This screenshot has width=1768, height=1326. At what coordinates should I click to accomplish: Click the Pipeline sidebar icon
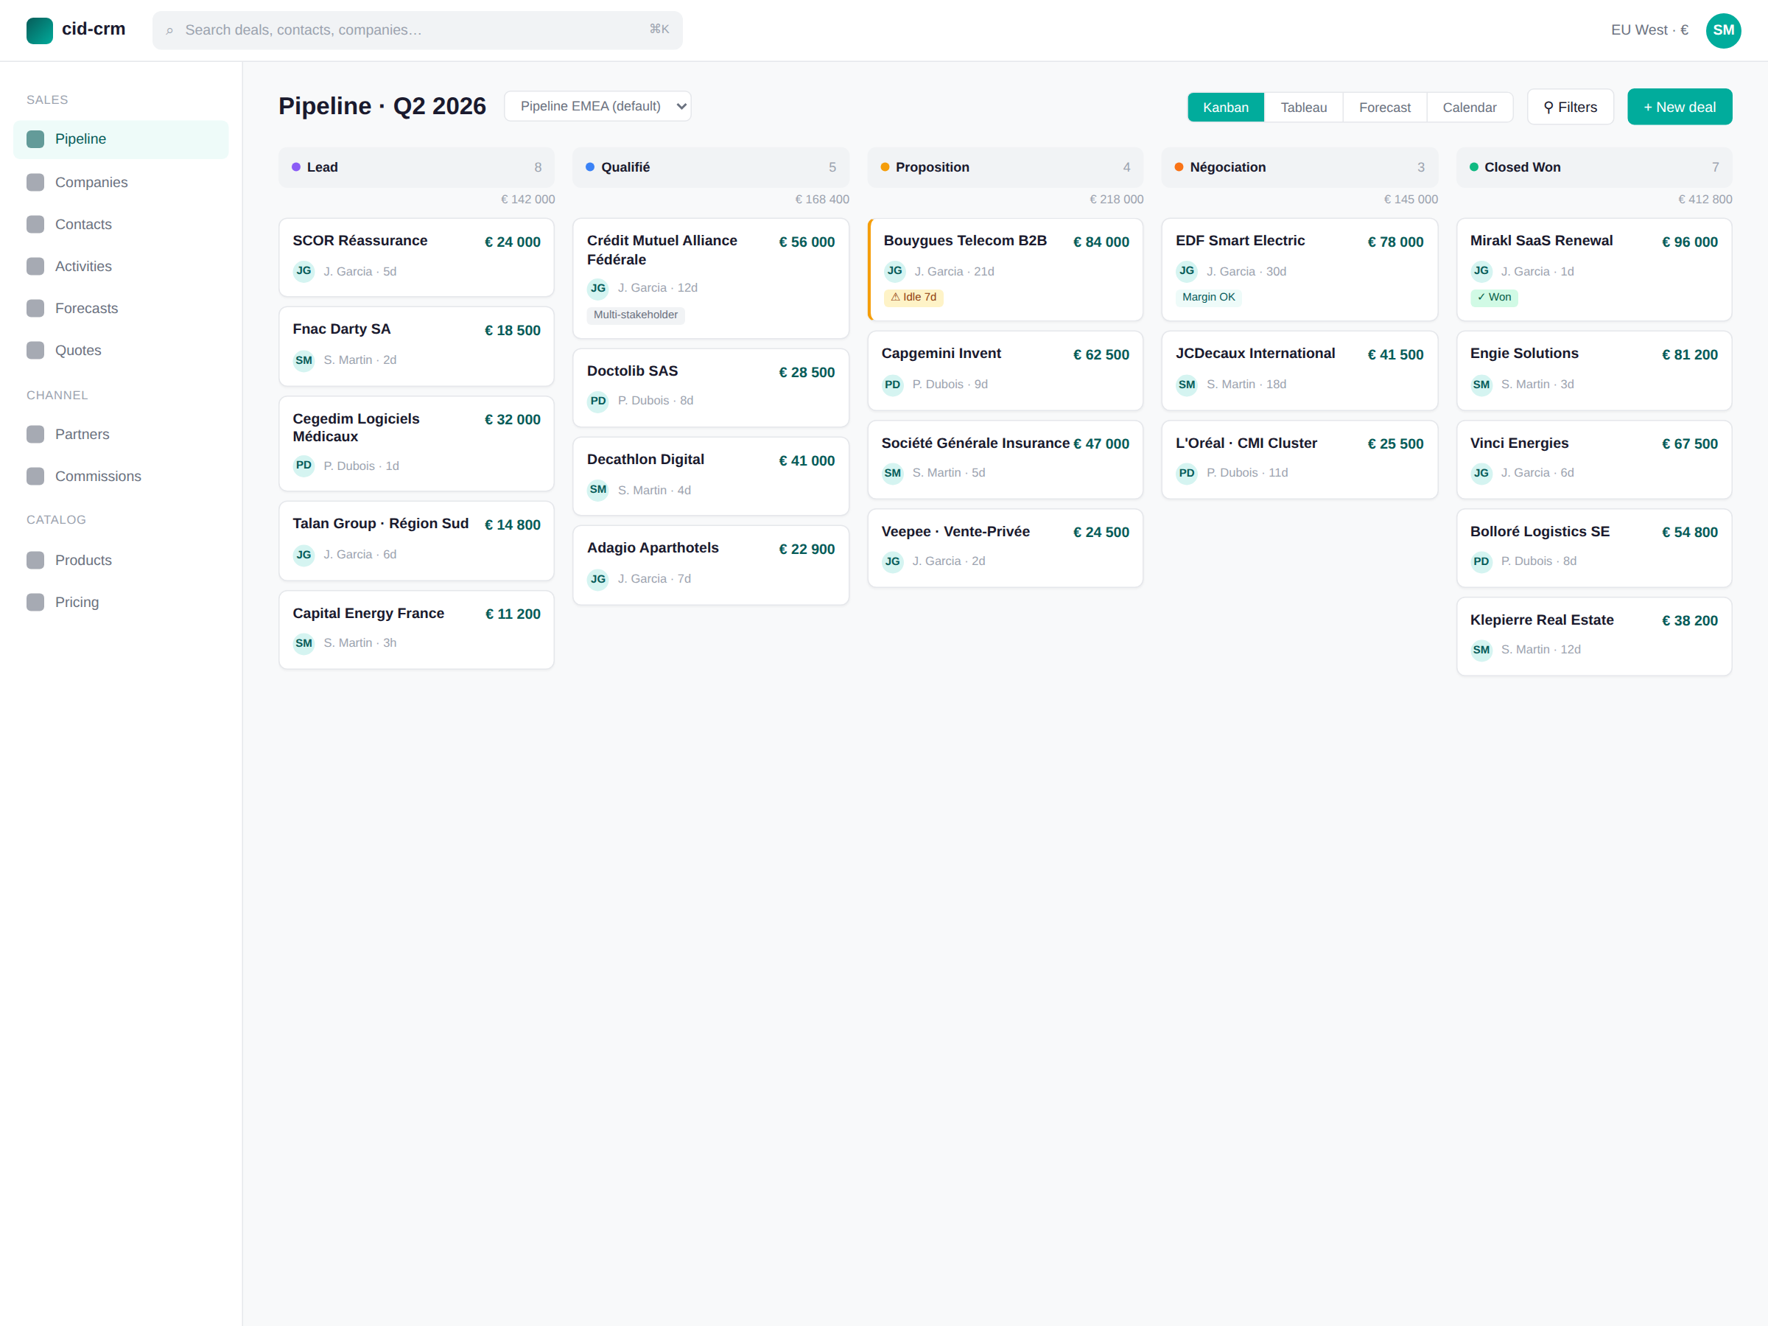click(35, 139)
